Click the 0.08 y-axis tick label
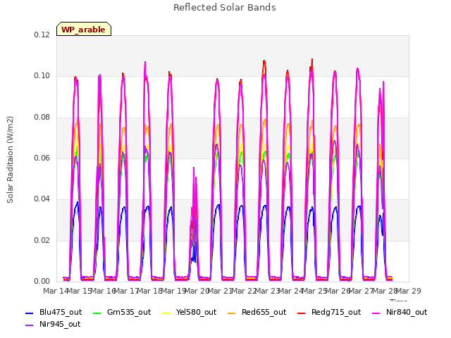451x338 pixels. 42,117
